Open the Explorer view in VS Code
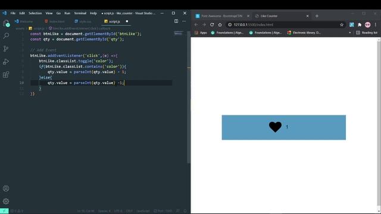The image size is (381, 214). [x=6, y=23]
